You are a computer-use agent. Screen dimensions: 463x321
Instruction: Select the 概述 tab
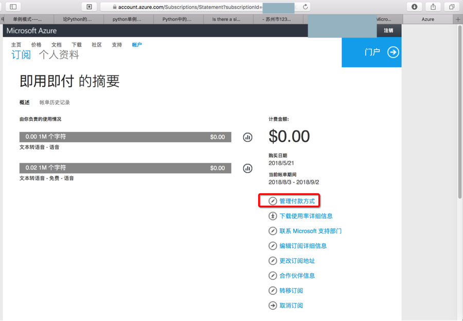pos(25,103)
